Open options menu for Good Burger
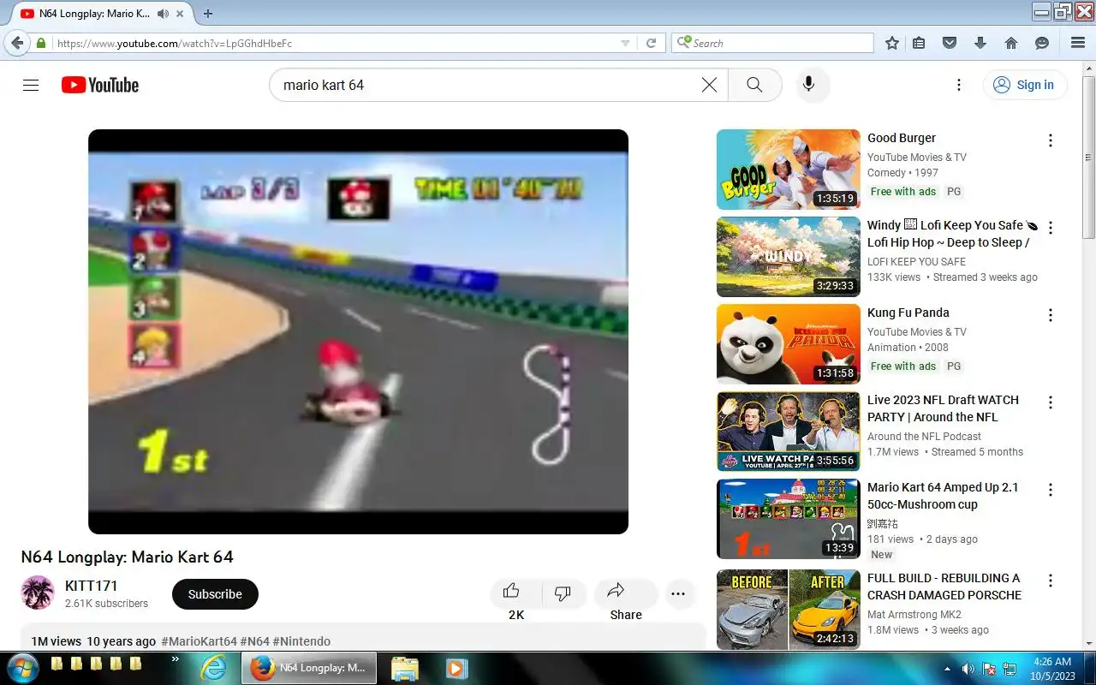 pos(1051,140)
